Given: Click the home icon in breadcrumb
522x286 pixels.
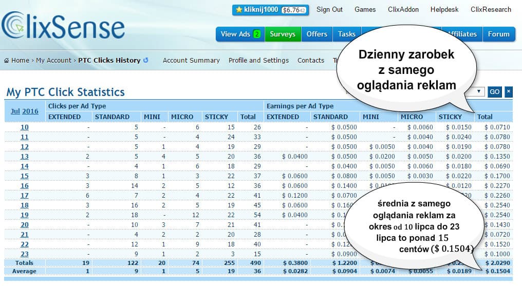Looking at the screenshot, I should 6,61.
